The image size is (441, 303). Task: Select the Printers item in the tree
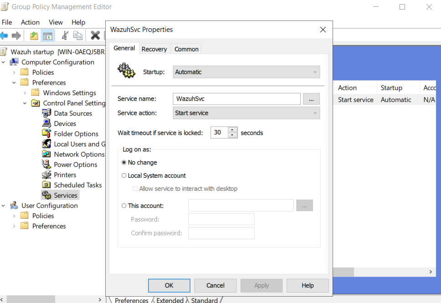tap(64, 175)
